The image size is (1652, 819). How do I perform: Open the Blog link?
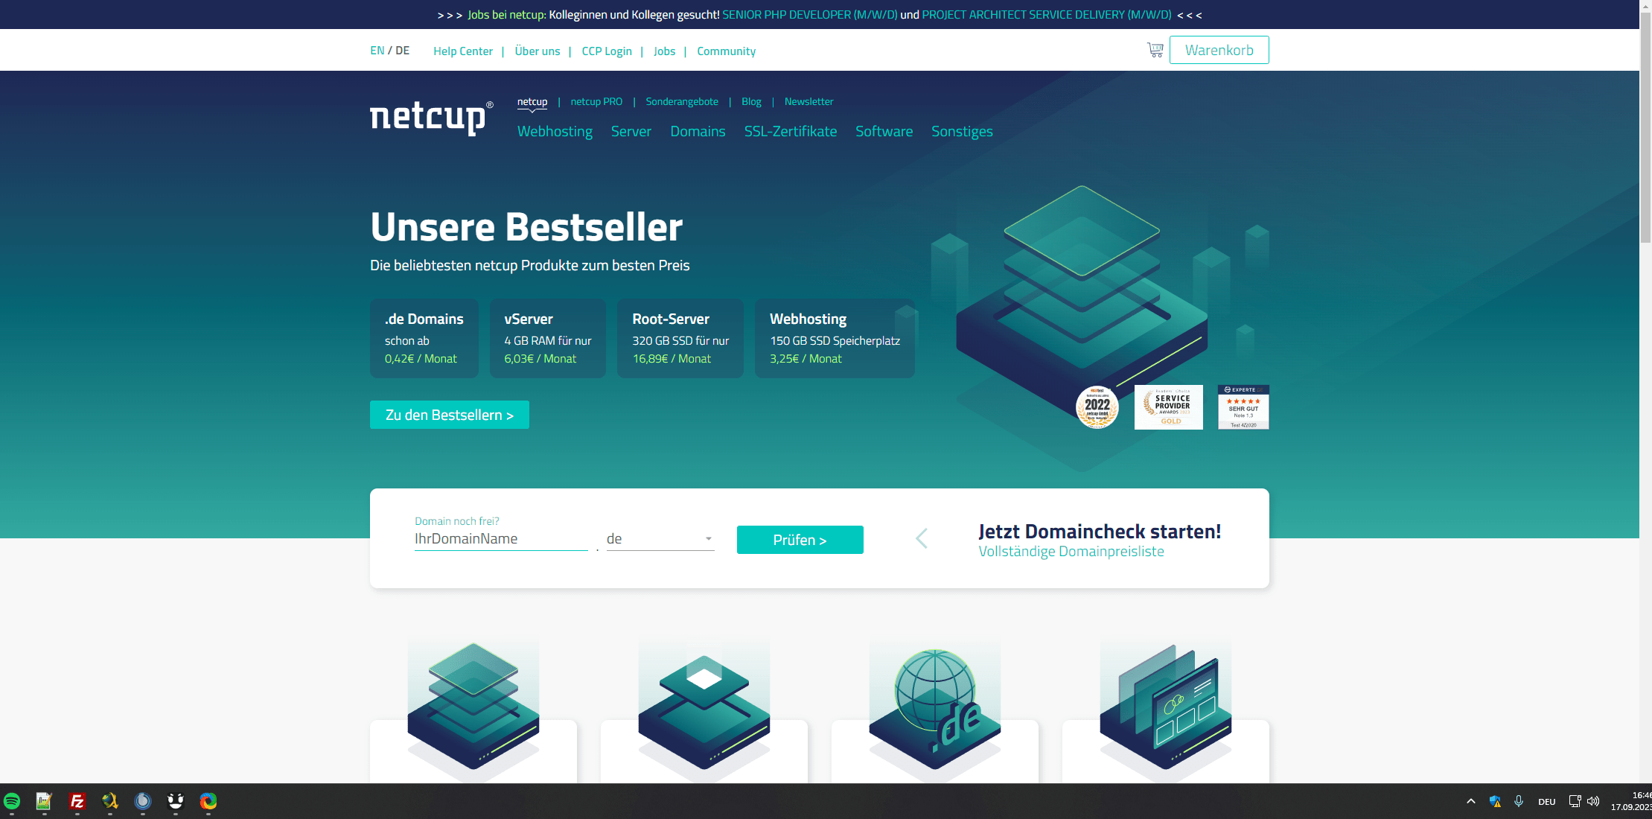(x=751, y=102)
